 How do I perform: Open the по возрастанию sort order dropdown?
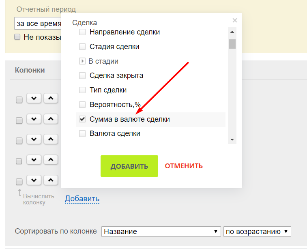[257, 232]
